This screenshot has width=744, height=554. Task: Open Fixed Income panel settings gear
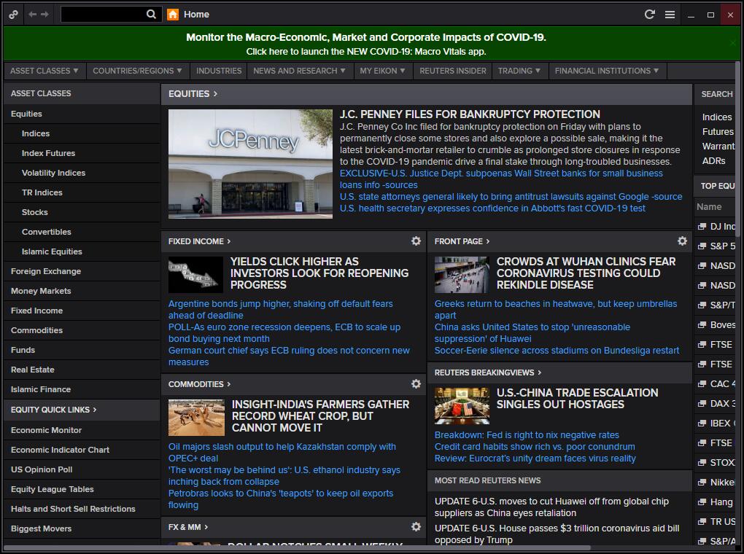[x=416, y=241]
